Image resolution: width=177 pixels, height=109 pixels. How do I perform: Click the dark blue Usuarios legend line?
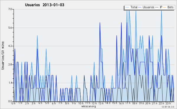(x=140, y=7)
